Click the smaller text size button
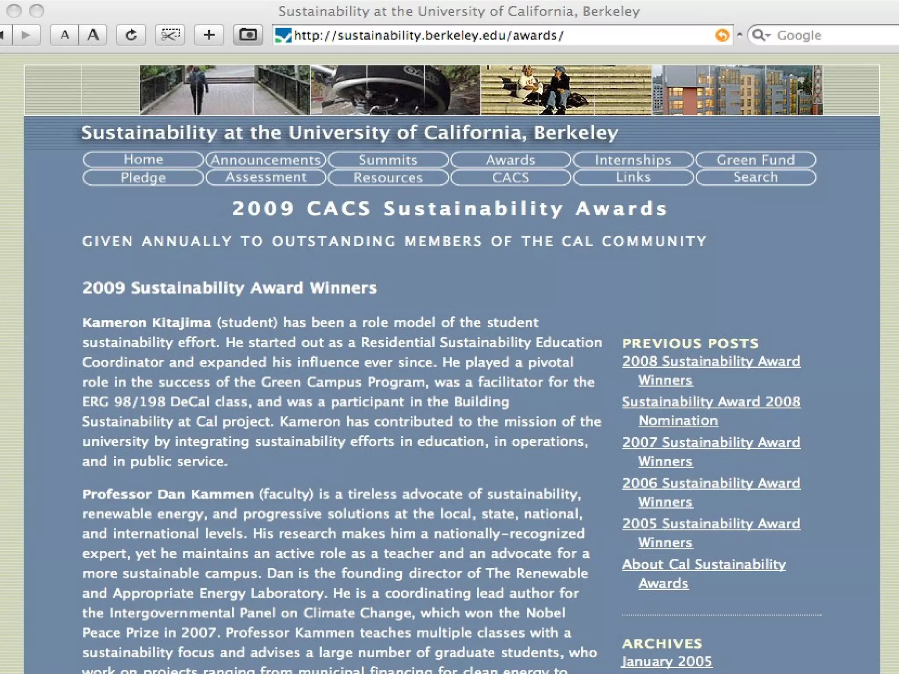899x674 pixels. click(x=65, y=35)
